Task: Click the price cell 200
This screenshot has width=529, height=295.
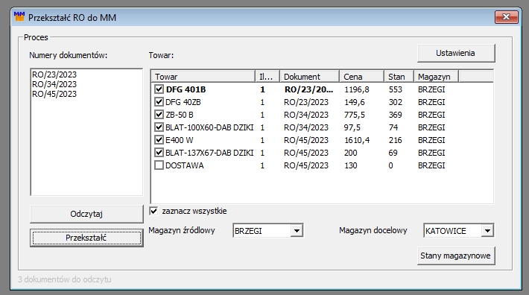Action: click(350, 153)
